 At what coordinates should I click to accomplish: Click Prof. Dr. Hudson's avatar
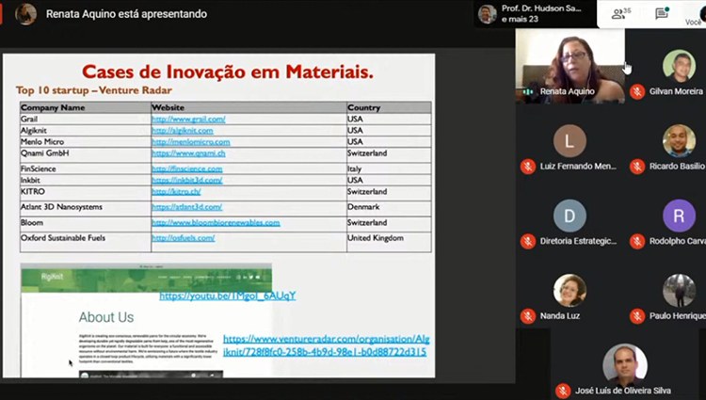[488, 14]
